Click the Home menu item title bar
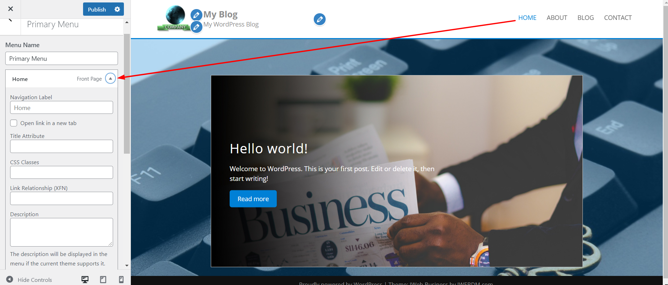 [61, 79]
